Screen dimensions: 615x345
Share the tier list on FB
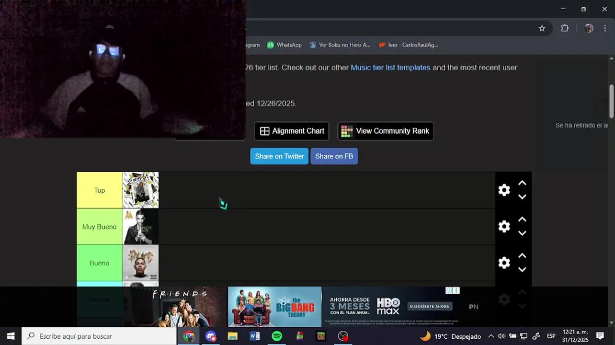334,156
